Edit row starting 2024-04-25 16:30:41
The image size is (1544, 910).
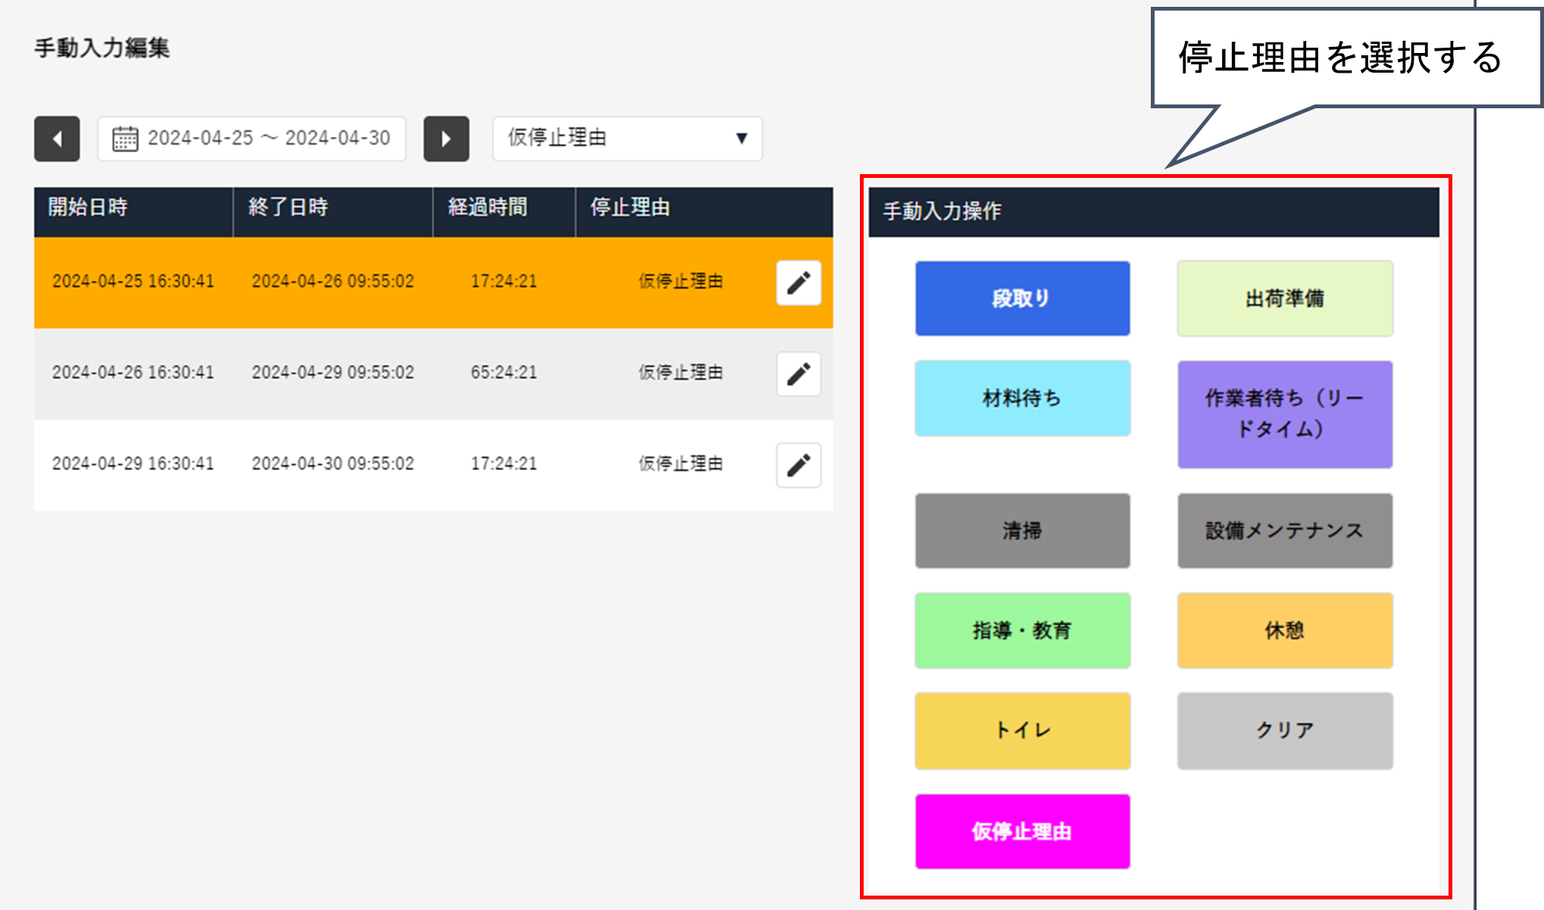[x=799, y=282]
